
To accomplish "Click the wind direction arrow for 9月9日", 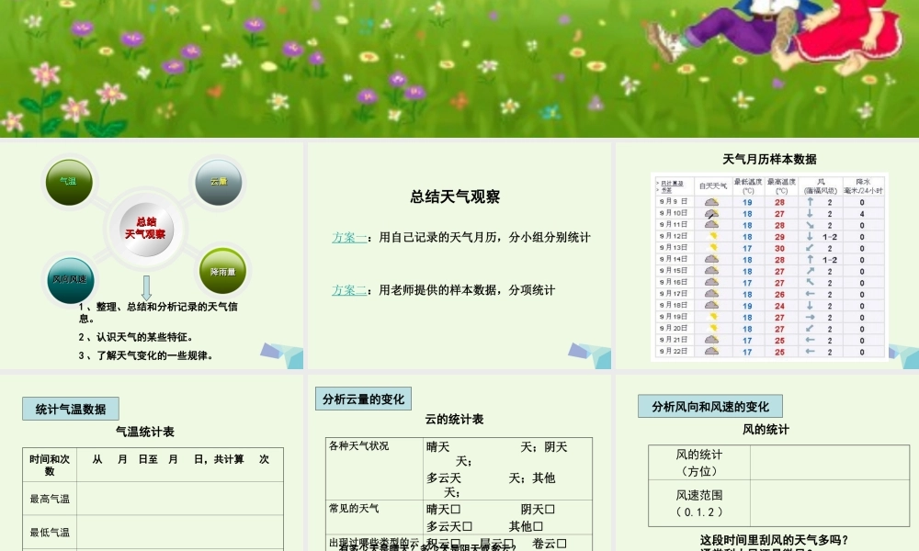I will click(810, 201).
